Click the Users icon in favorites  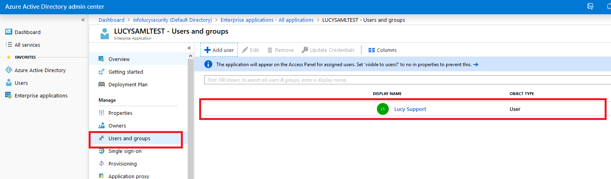point(8,83)
